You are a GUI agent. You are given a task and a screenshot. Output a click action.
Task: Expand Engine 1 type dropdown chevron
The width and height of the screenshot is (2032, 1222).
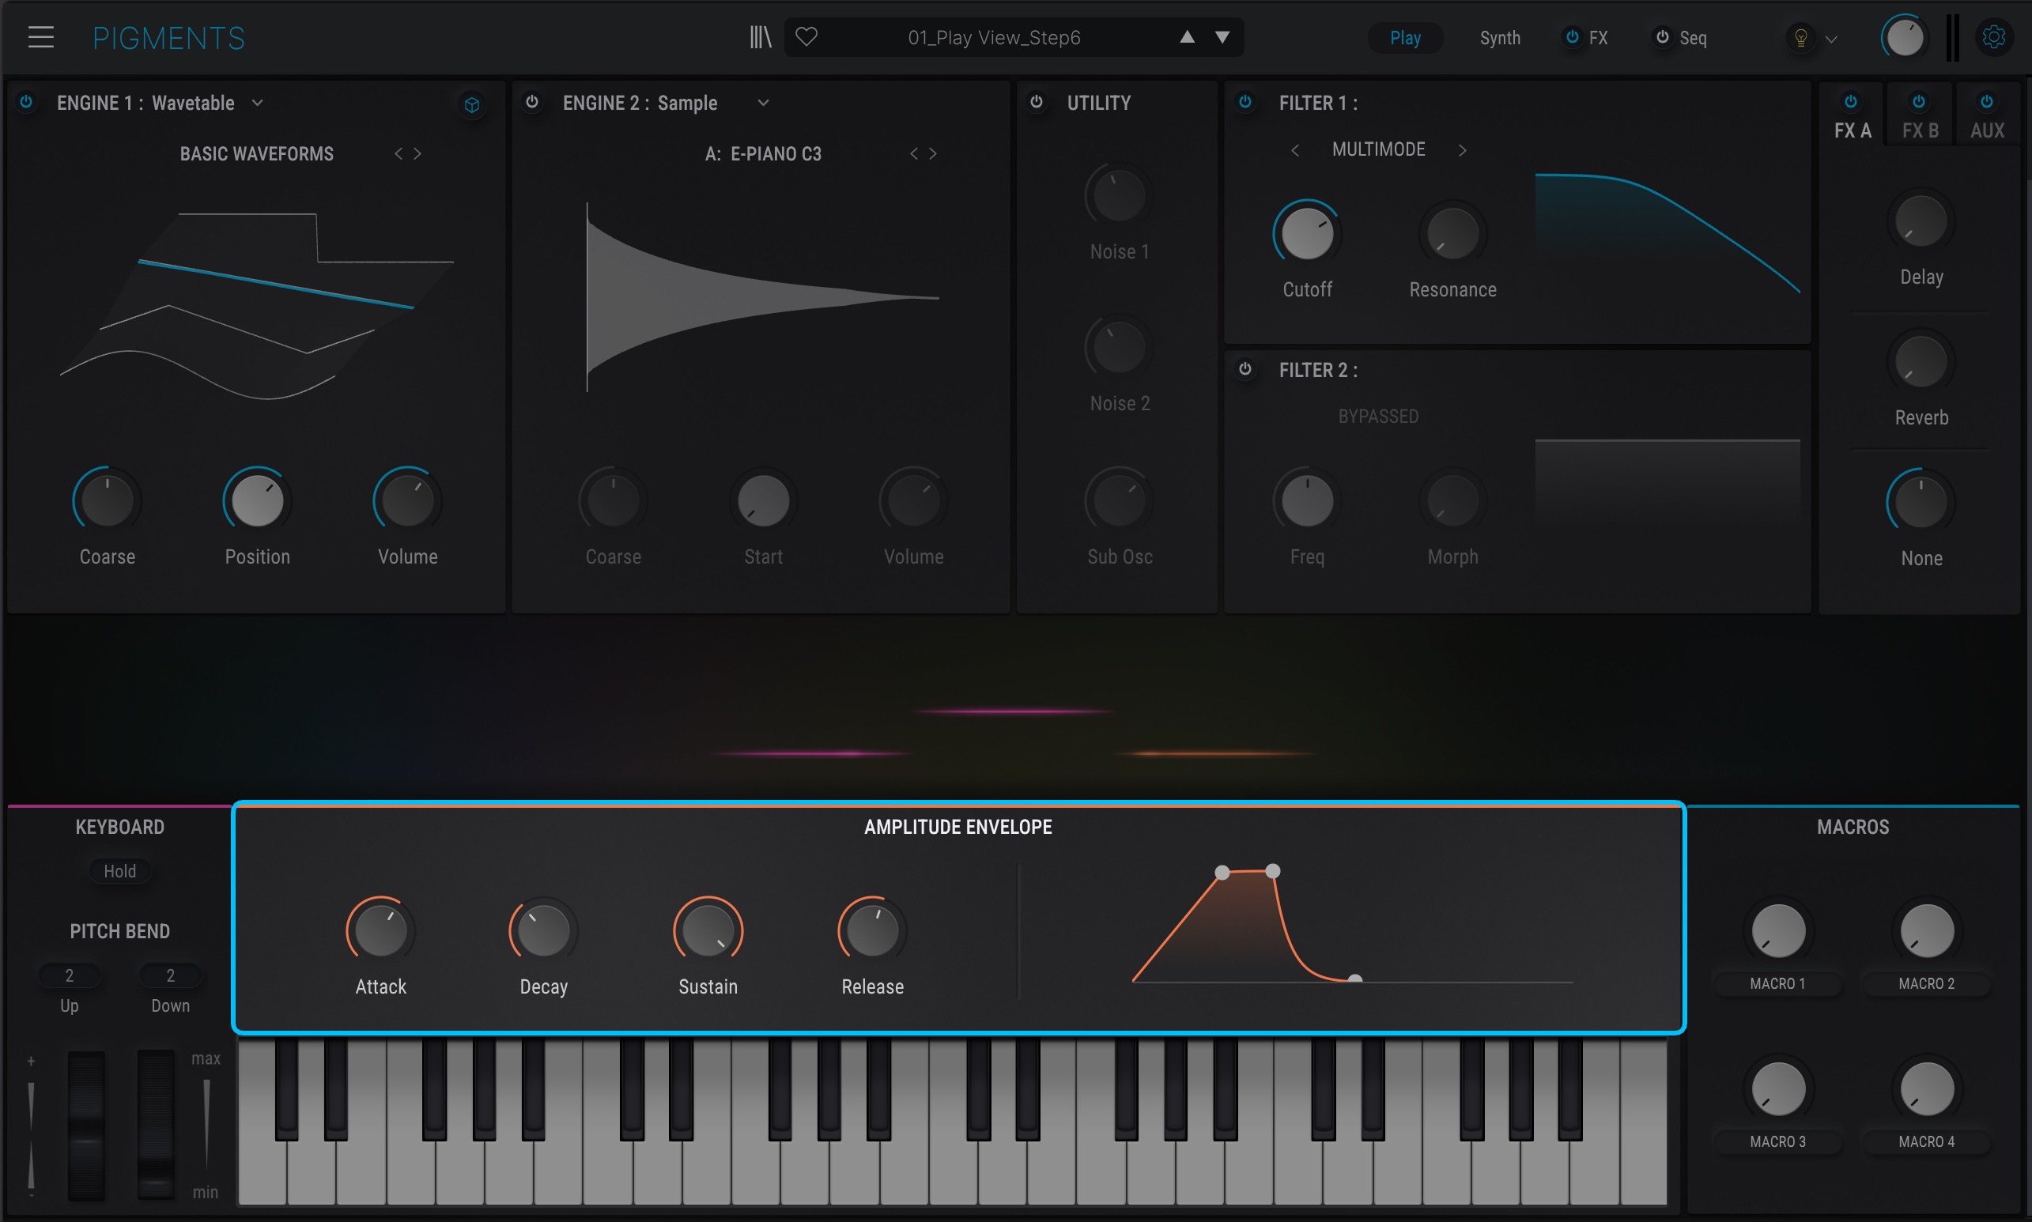(258, 103)
